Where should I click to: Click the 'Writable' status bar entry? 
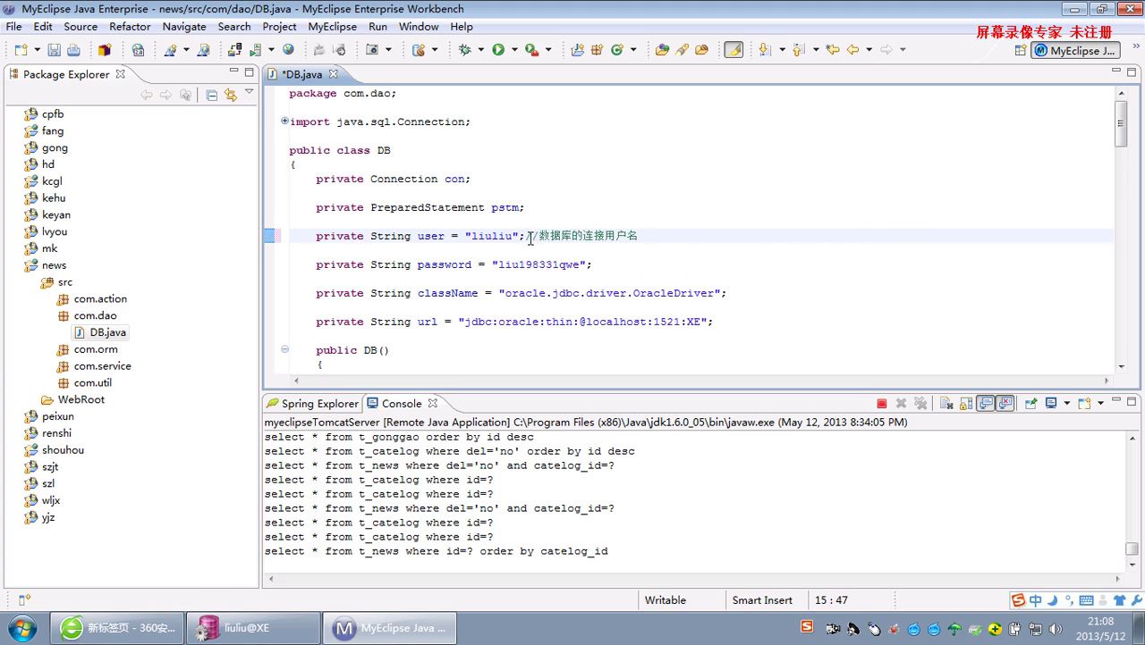(666, 600)
